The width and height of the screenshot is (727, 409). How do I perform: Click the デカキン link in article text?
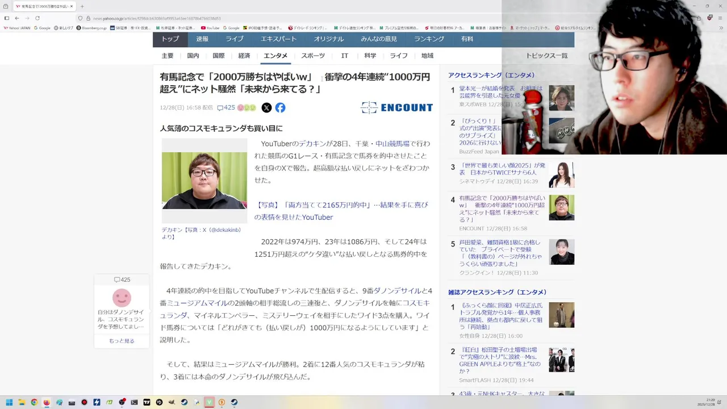click(312, 144)
